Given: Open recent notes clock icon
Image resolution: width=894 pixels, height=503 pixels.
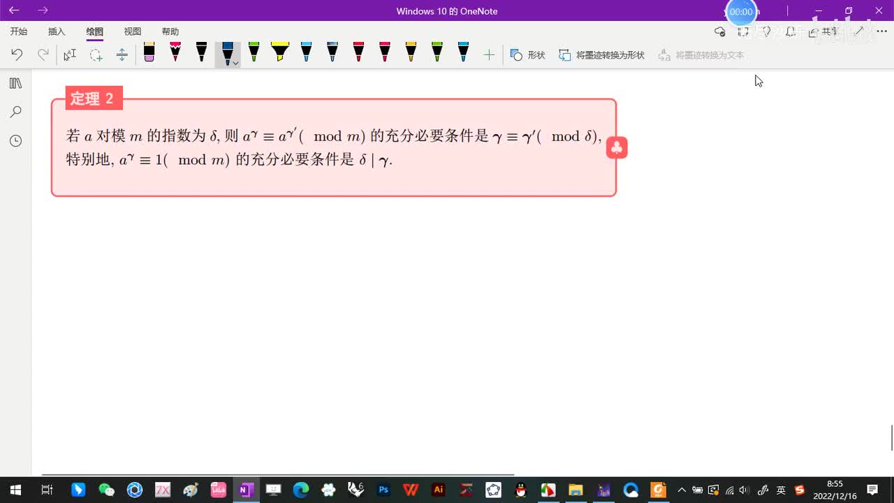Looking at the screenshot, I should [15, 141].
